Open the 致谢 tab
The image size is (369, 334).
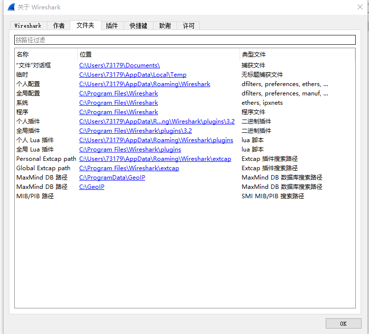[x=165, y=26]
